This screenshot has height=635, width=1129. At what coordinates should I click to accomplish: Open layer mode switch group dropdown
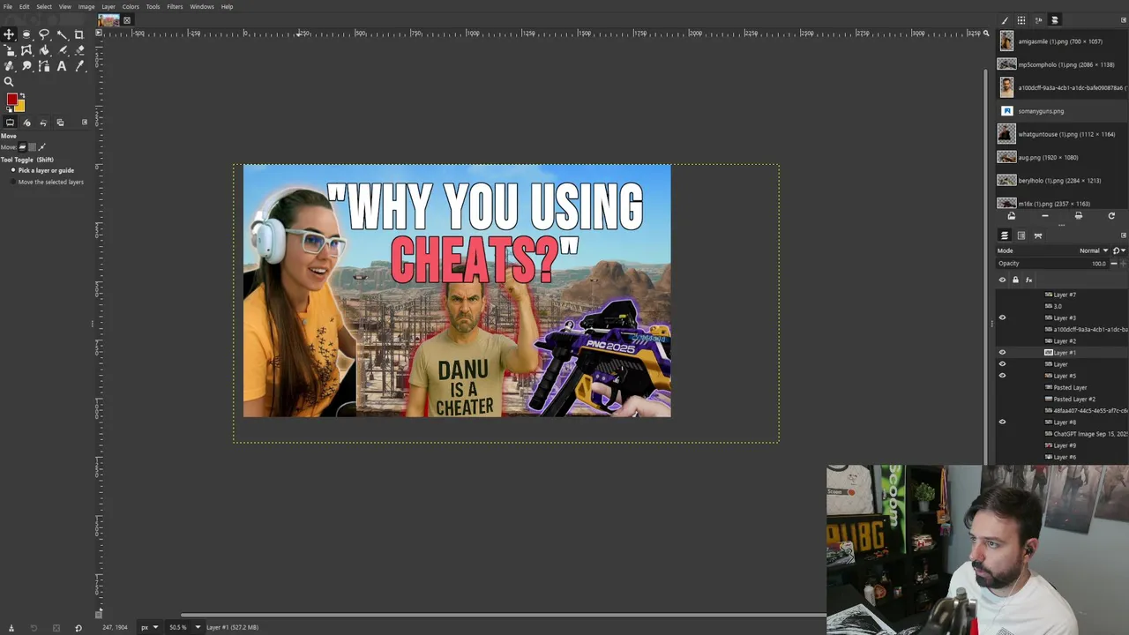[1119, 250]
